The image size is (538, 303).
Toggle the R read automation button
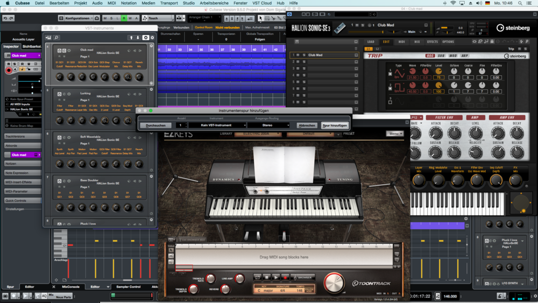124,18
